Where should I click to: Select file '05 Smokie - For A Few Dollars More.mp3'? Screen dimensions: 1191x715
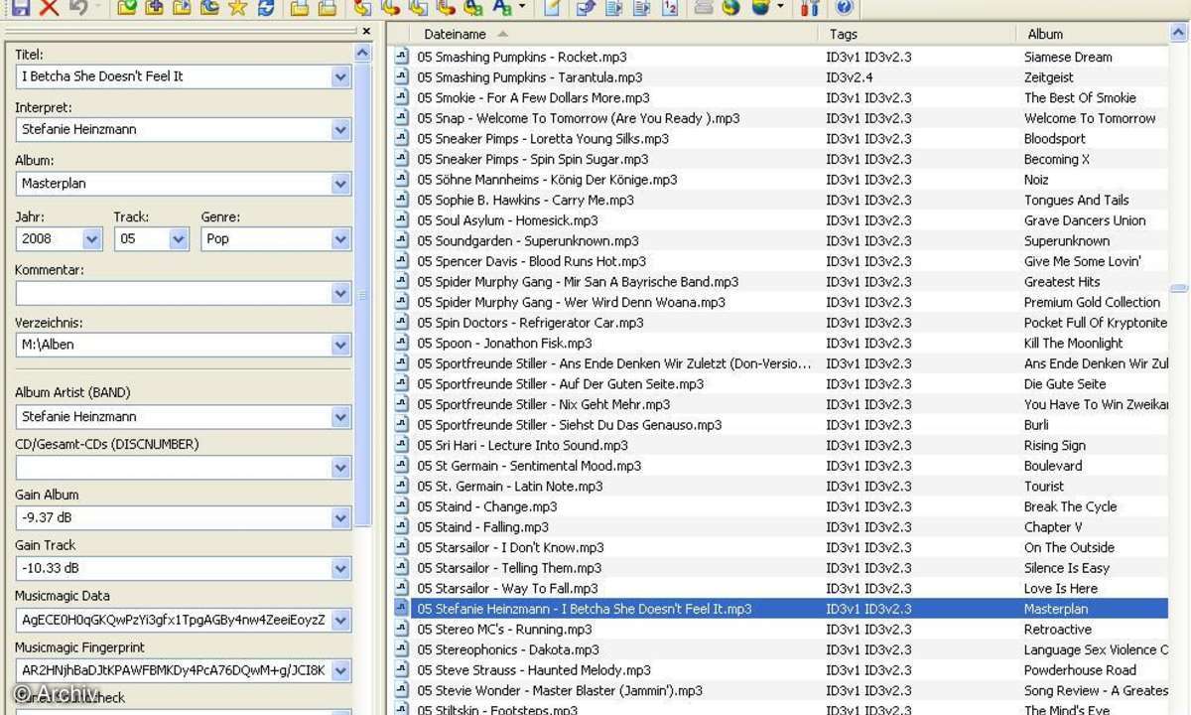534,97
